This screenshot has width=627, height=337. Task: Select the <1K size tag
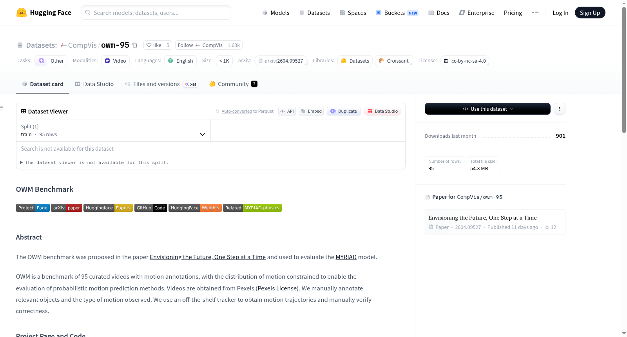(x=224, y=61)
